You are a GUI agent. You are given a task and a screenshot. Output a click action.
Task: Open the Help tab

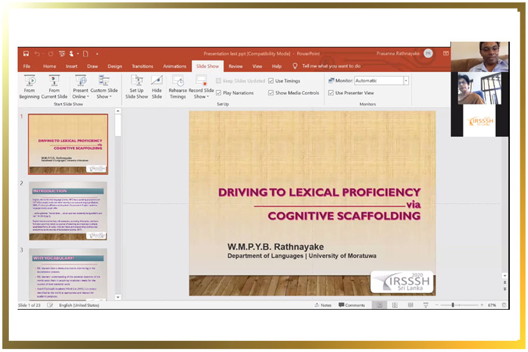tap(277, 66)
